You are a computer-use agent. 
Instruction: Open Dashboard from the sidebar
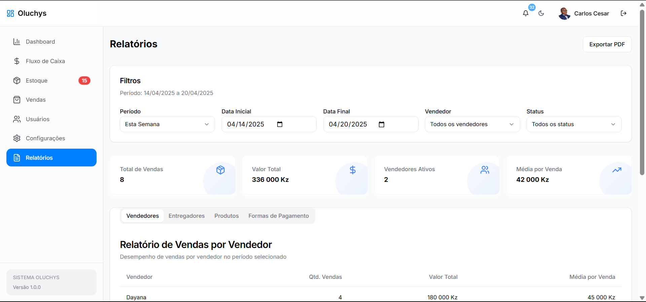click(40, 42)
